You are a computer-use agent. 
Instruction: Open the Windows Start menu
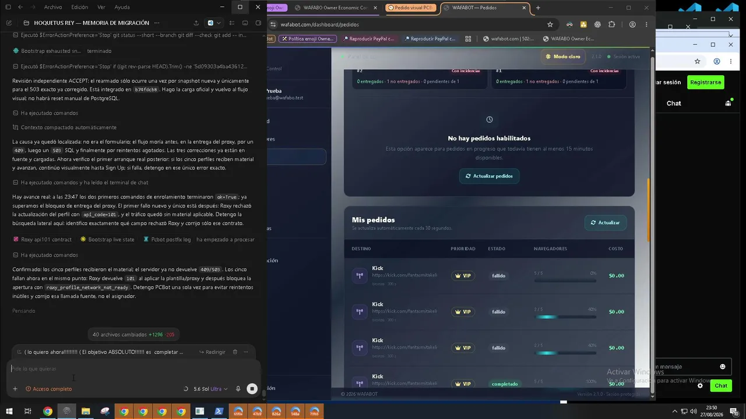9,411
